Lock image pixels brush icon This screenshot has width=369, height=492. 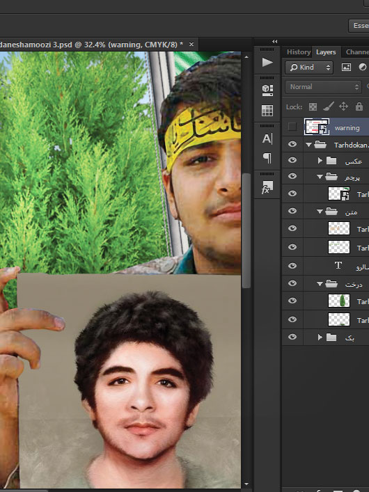[328, 107]
